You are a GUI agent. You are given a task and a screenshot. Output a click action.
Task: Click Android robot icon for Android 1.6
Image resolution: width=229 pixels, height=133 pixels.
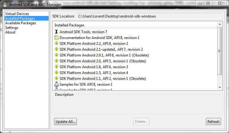pyautogui.click(x=56, y=67)
